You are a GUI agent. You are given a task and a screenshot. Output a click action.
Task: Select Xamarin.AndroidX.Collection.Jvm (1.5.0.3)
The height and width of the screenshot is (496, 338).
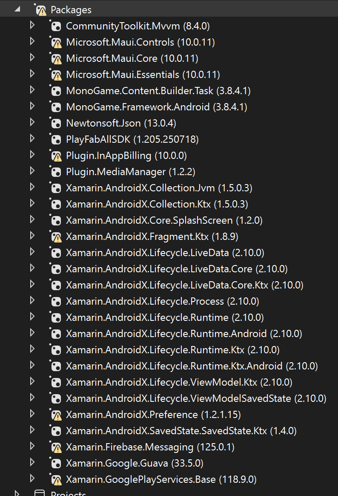159,188
